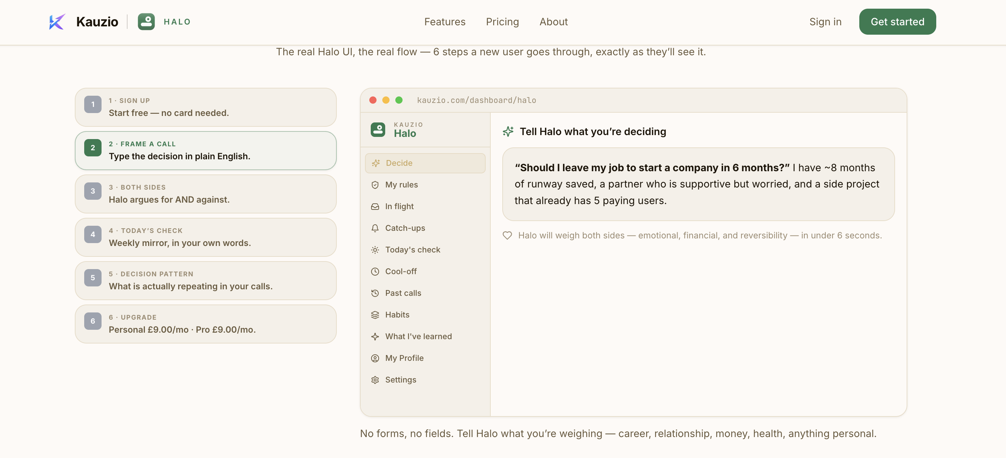Click the inbox icon beside In flight
The image size is (1006, 458).
click(x=375, y=207)
